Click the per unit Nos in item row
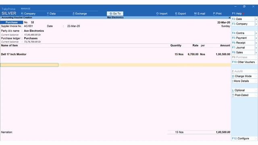Viewport: 258px width, 145px height. 202,54
